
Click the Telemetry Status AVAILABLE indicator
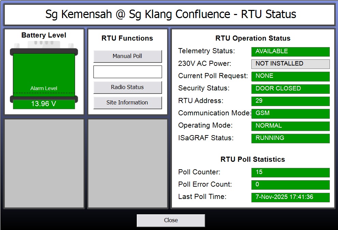click(x=290, y=52)
